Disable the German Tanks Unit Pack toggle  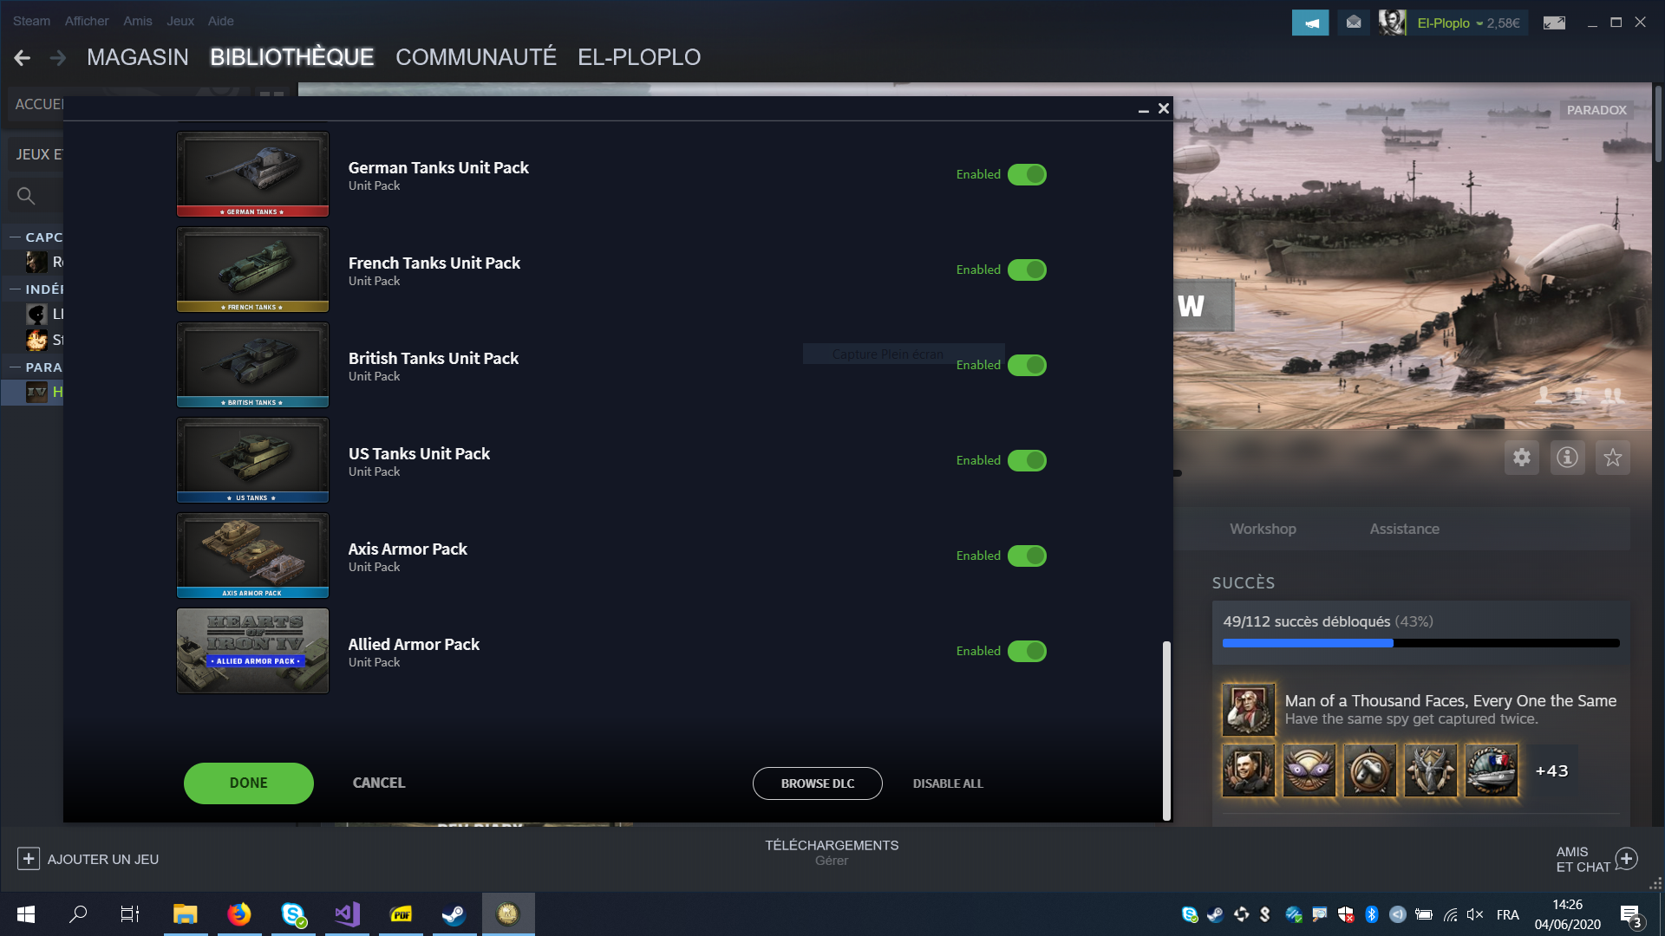[x=1027, y=175]
